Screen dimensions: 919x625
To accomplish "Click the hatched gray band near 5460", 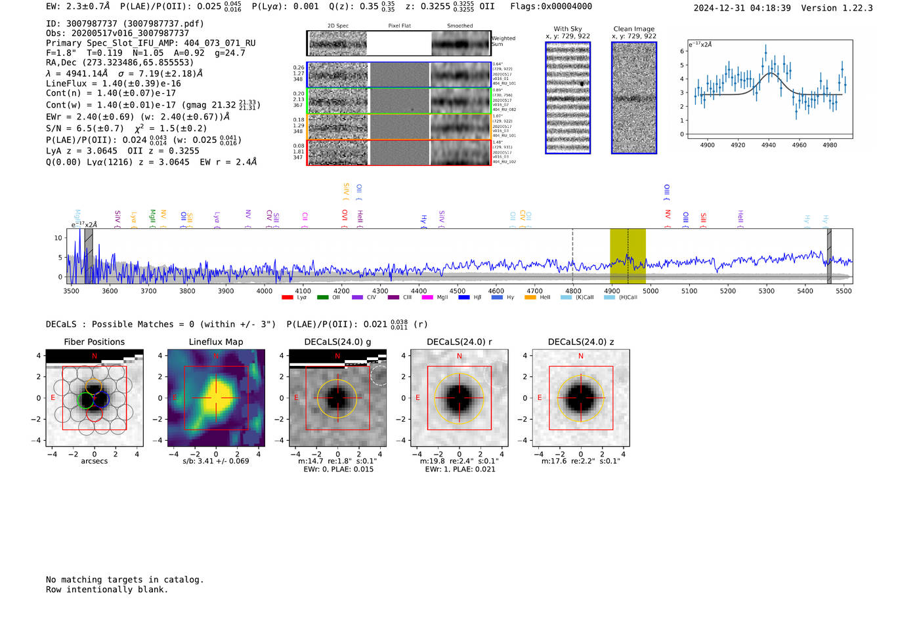I will [829, 256].
